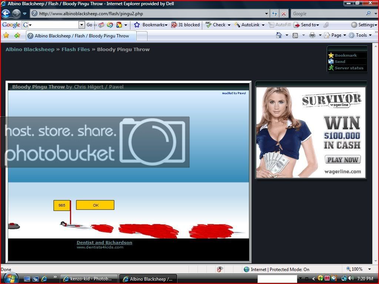This screenshot has height=284, width=379.
Task: Click the Home page icon
Action: click(279, 35)
